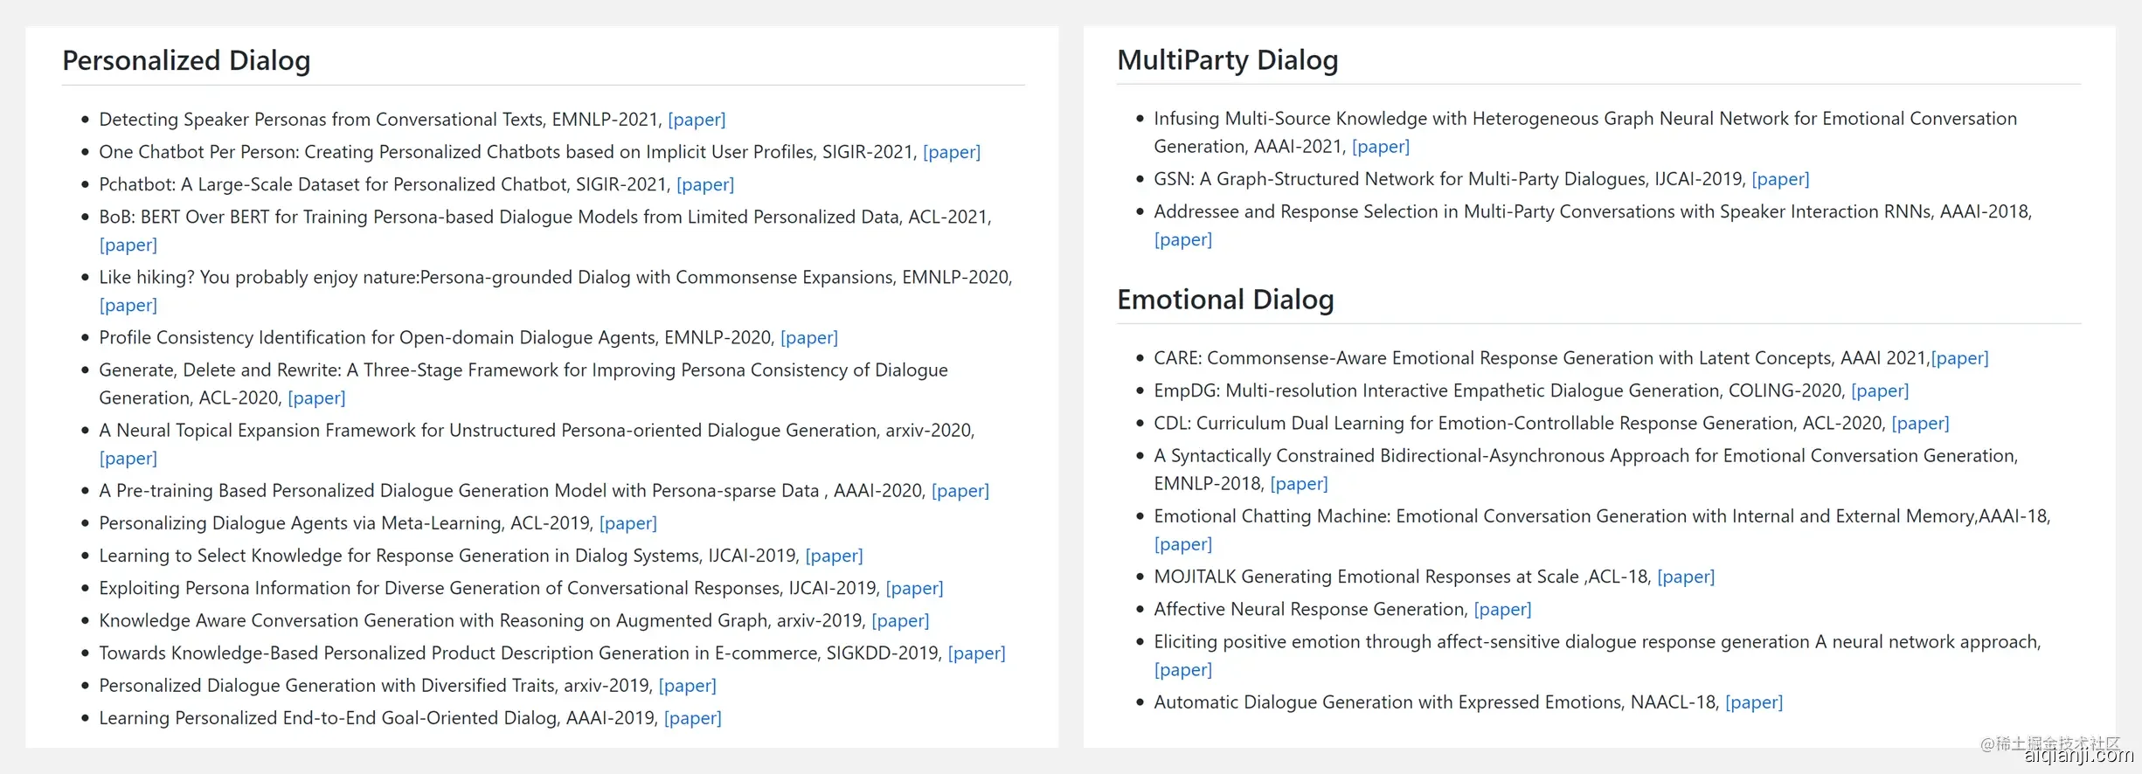Viewport: 2142px width, 774px height.
Task: Click the Emotional Dialog section heading
Action: coord(1225,300)
